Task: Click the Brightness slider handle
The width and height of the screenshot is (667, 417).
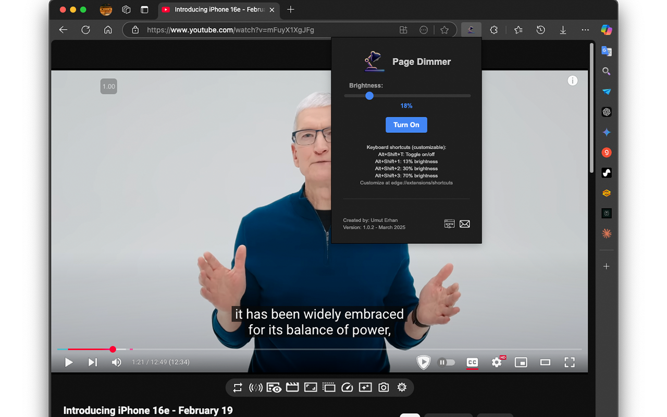Action: click(x=369, y=95)
